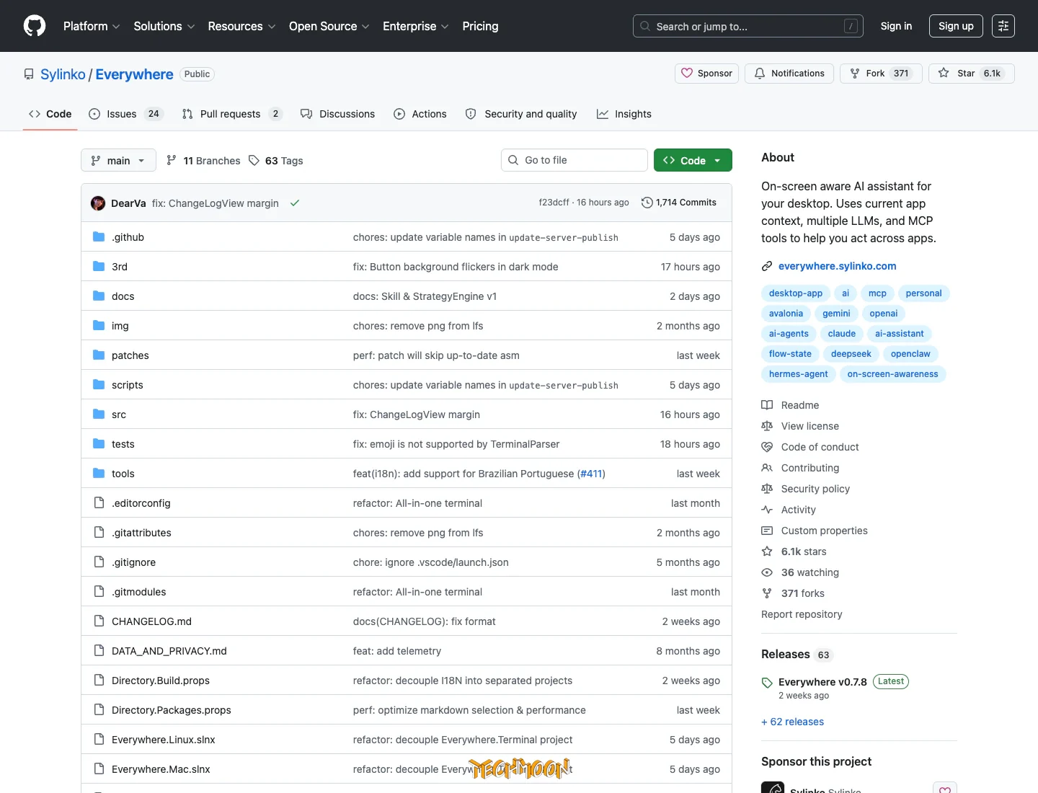Open the docs folder
The width and height of the screenshot is (1038, 793).
point(123,296)
